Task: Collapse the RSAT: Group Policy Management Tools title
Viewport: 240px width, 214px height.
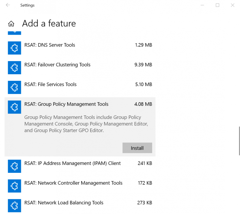Action: click(66, 104)
